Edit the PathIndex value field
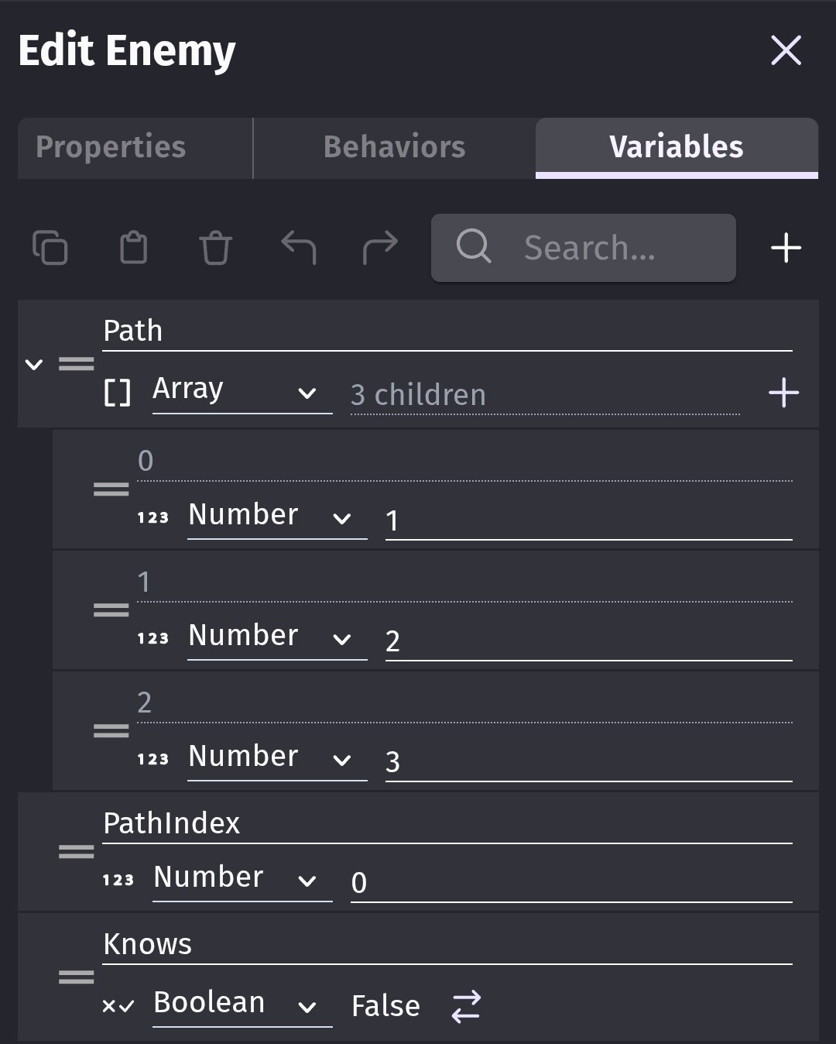Viewport: 836px width, 1044px height. click(570, 883)
